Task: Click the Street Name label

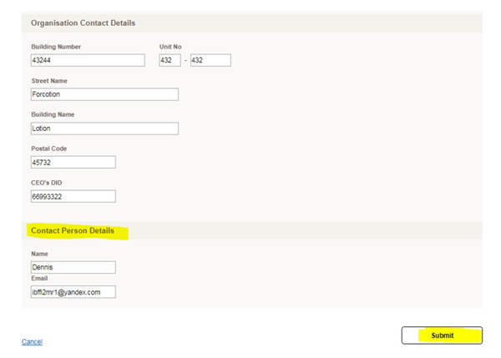Action: (49, 81)
